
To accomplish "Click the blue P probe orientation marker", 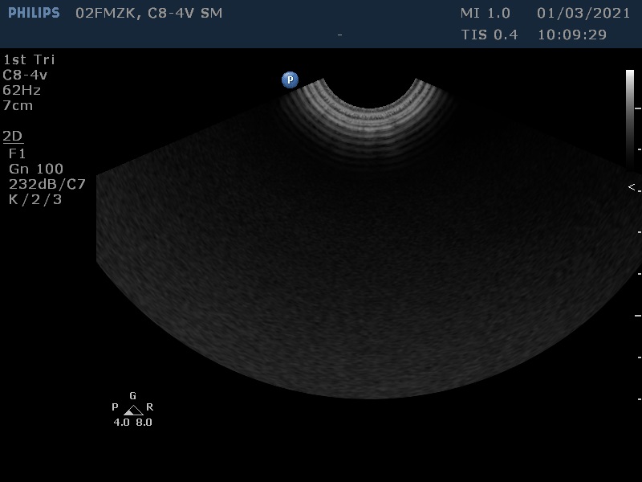I will (290, 80).
